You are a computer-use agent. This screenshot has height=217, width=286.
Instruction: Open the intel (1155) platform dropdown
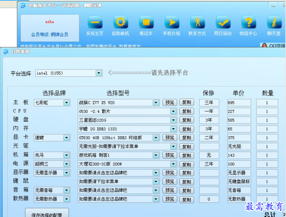pyautogui.click(x=98, y=73)
